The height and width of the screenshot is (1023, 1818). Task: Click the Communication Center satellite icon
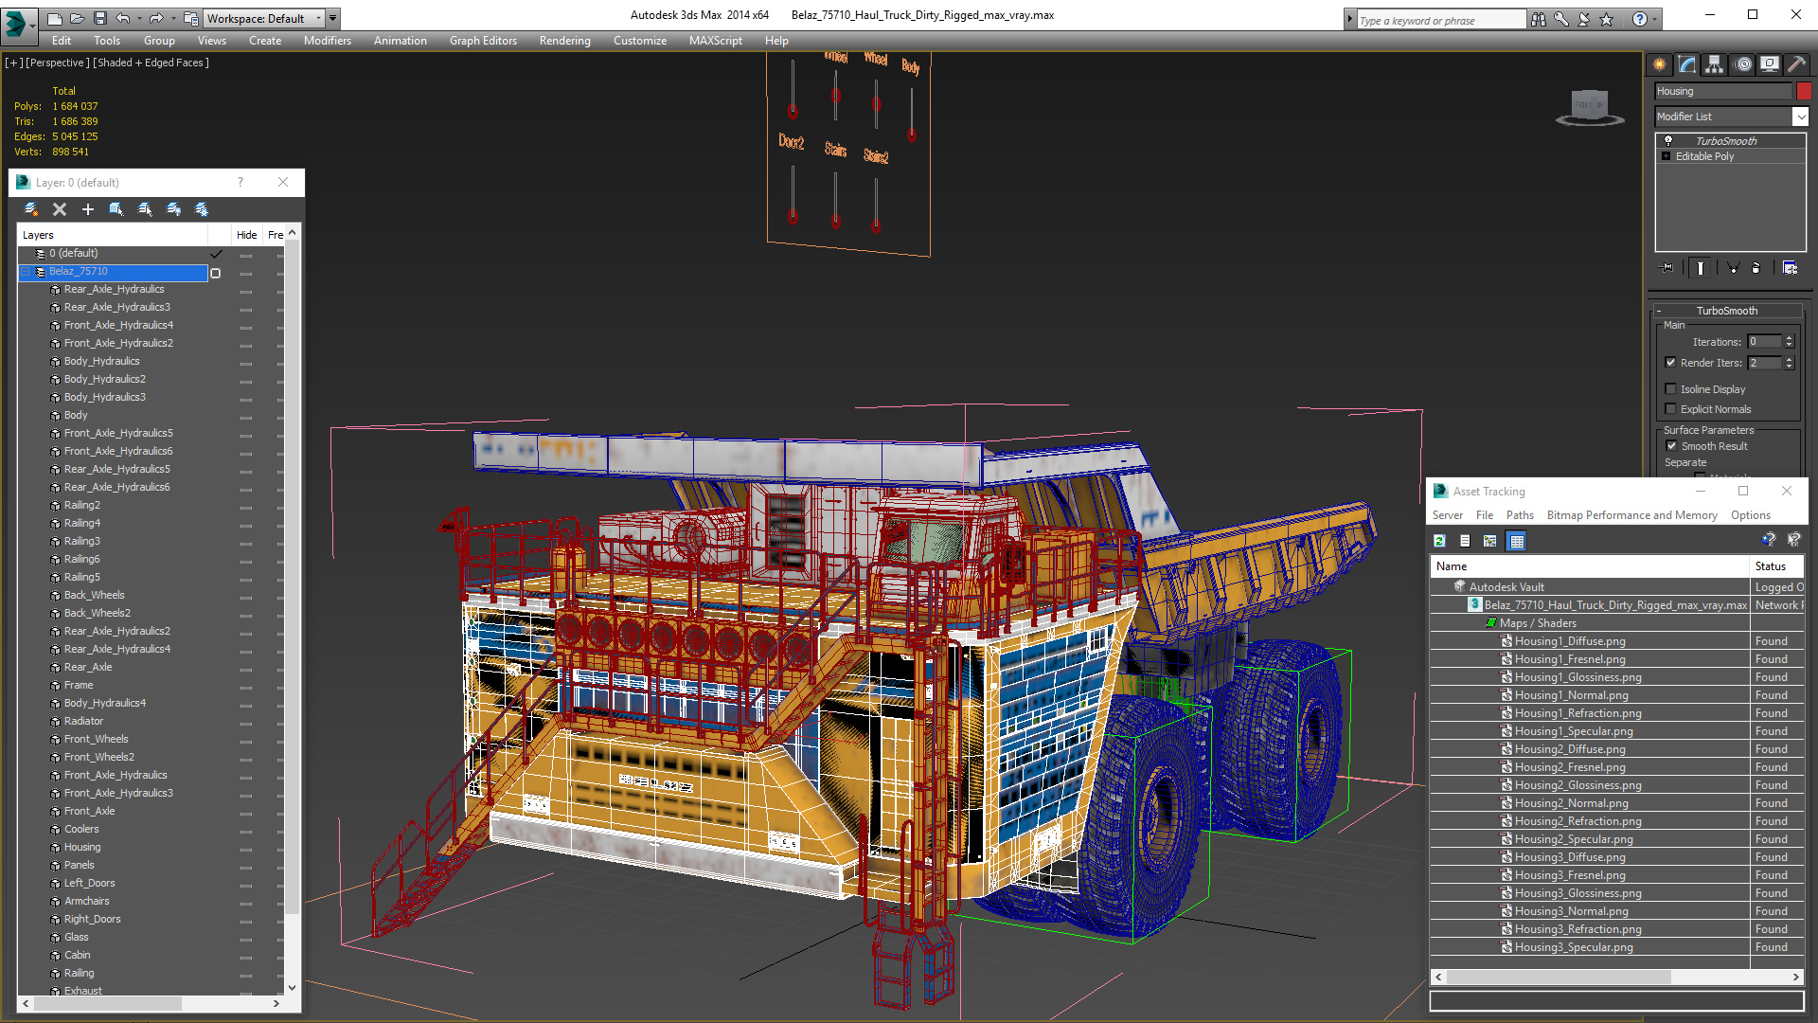click(x=1583, y=19)
